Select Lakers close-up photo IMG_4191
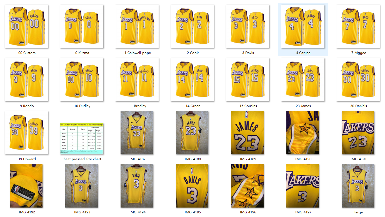 tap(358, 133)
